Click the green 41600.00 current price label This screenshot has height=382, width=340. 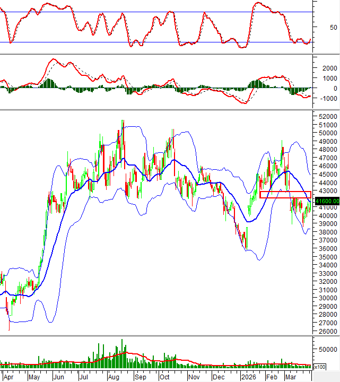(x=327, y=201)
